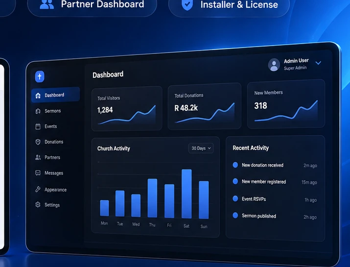Click the Donations shield icon
This screenshot has height=267, width=350.
pos(38,142)
